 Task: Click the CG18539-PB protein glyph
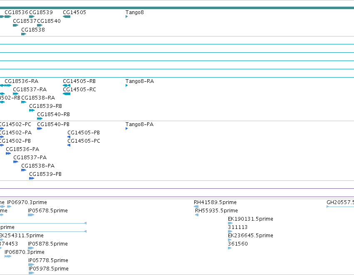point(32,178)
